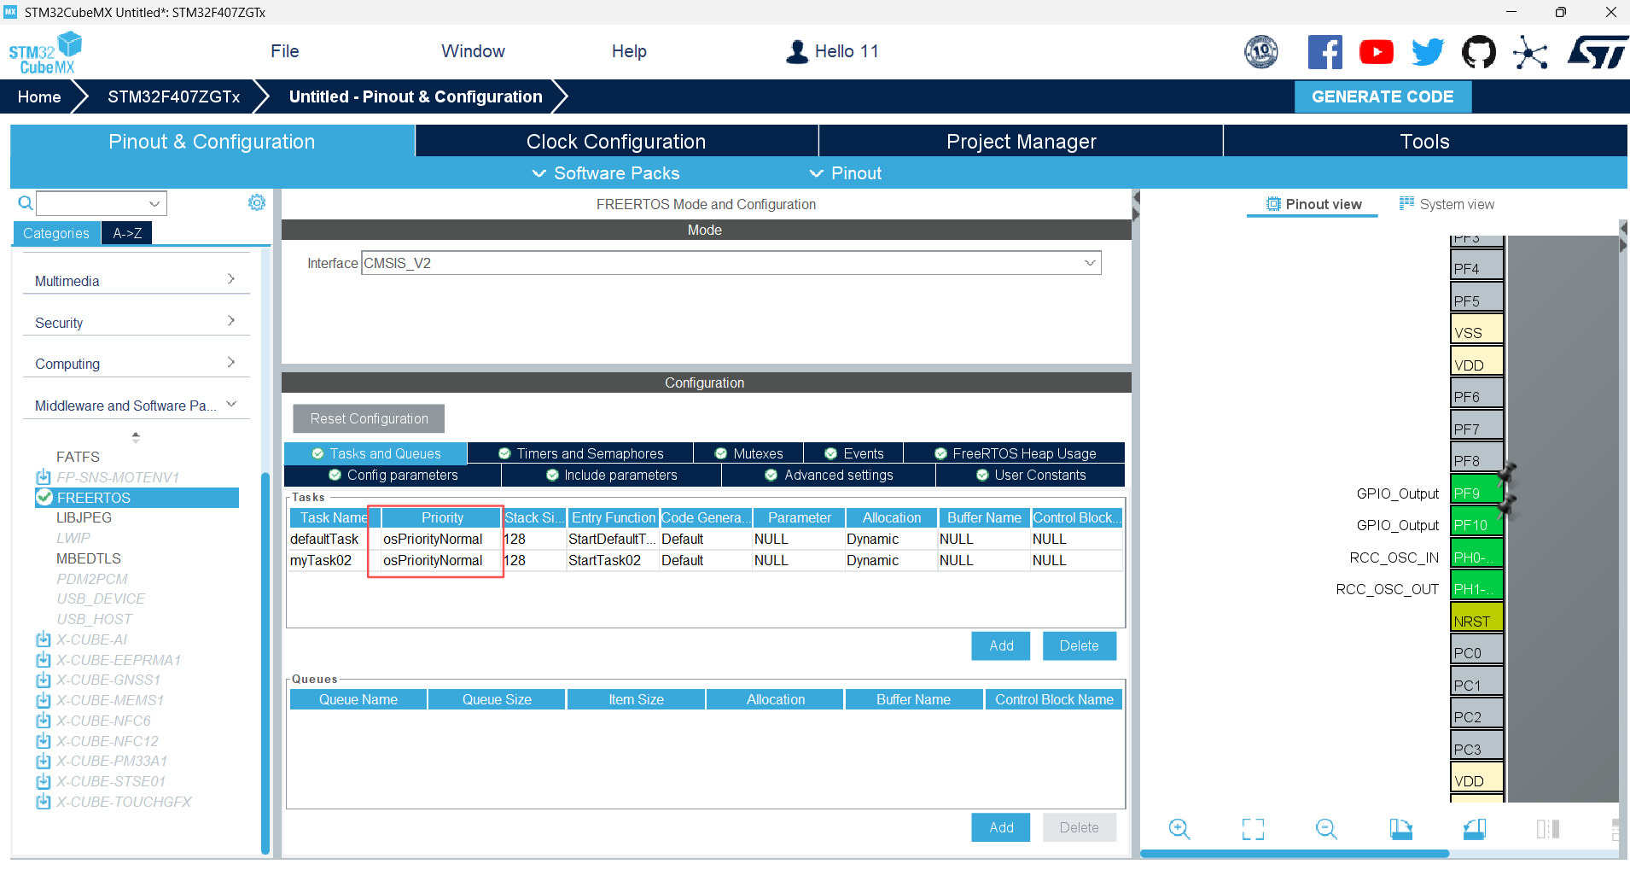Open the Interface CMSIS_V2 dropdown
The width and height of the screenshot is (1630, 870).
[x=731, y=263]
